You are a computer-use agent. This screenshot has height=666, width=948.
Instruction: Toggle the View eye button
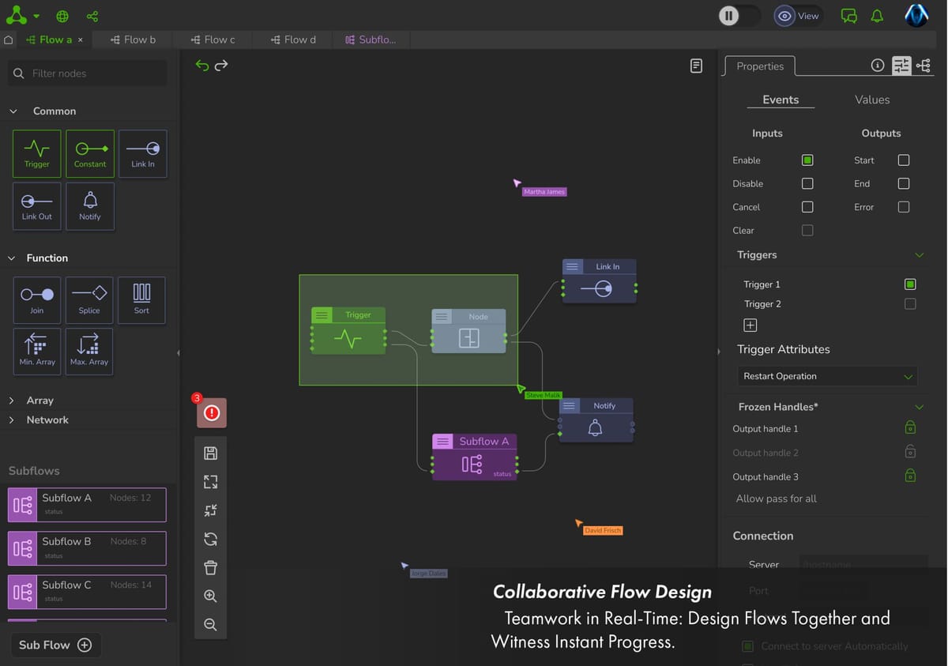coord(797,16)
